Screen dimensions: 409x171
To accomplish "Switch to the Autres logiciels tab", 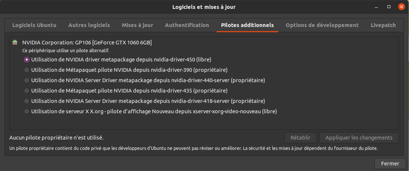I will point(89,25).
